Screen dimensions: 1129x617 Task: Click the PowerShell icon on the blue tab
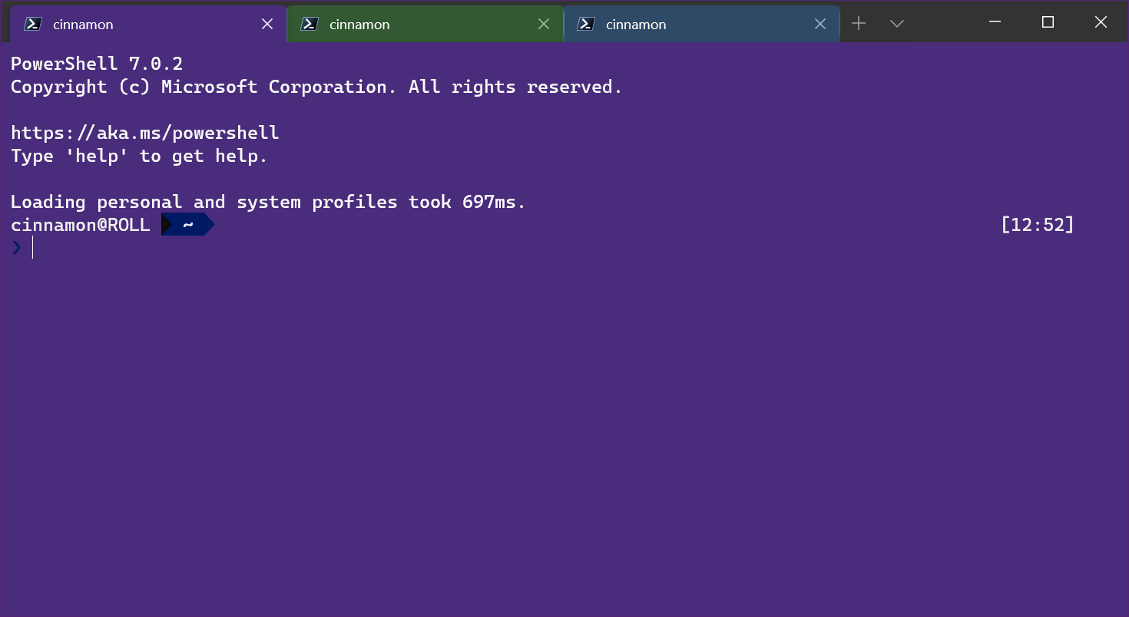point(586,24)
